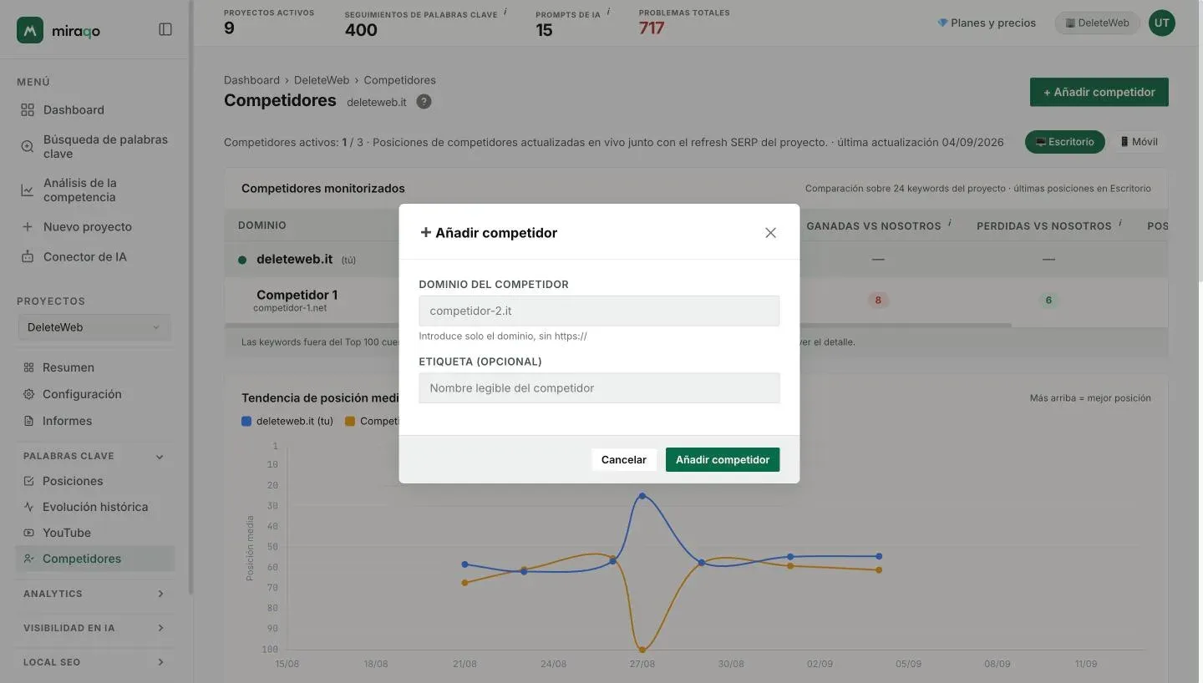Go to Evolución histórica page
Screen dimensions: 1203x683
tap(95, 507)
